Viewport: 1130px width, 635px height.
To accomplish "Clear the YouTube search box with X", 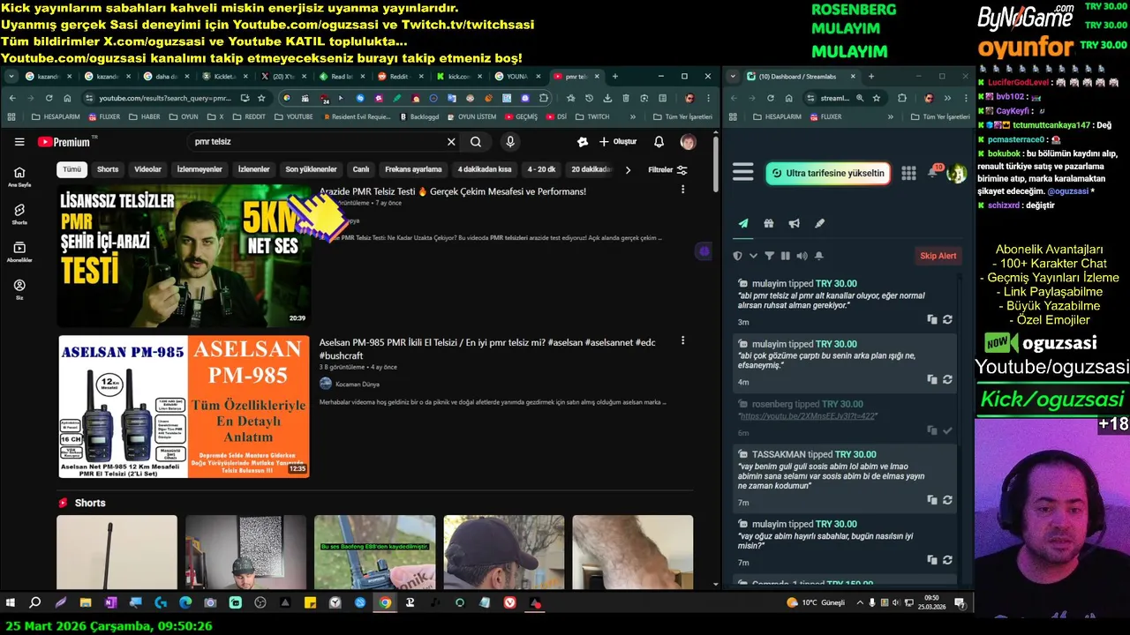I will pyautogui.click(x=451, y=142).
